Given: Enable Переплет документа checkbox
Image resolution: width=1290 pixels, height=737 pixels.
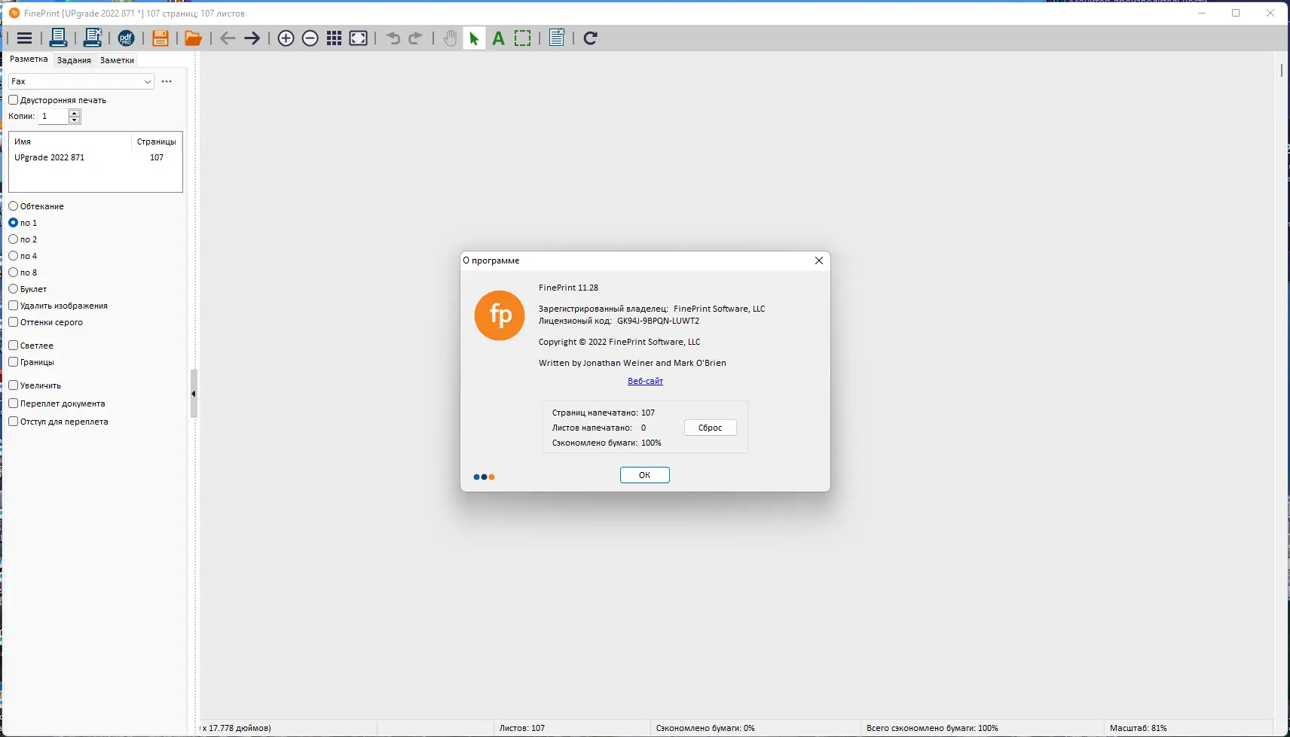Looking at the screenshot, I should pos(14,404).
